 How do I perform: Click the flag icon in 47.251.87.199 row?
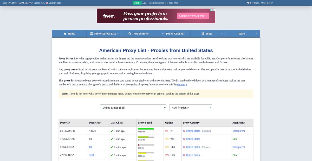pos(184,139)
